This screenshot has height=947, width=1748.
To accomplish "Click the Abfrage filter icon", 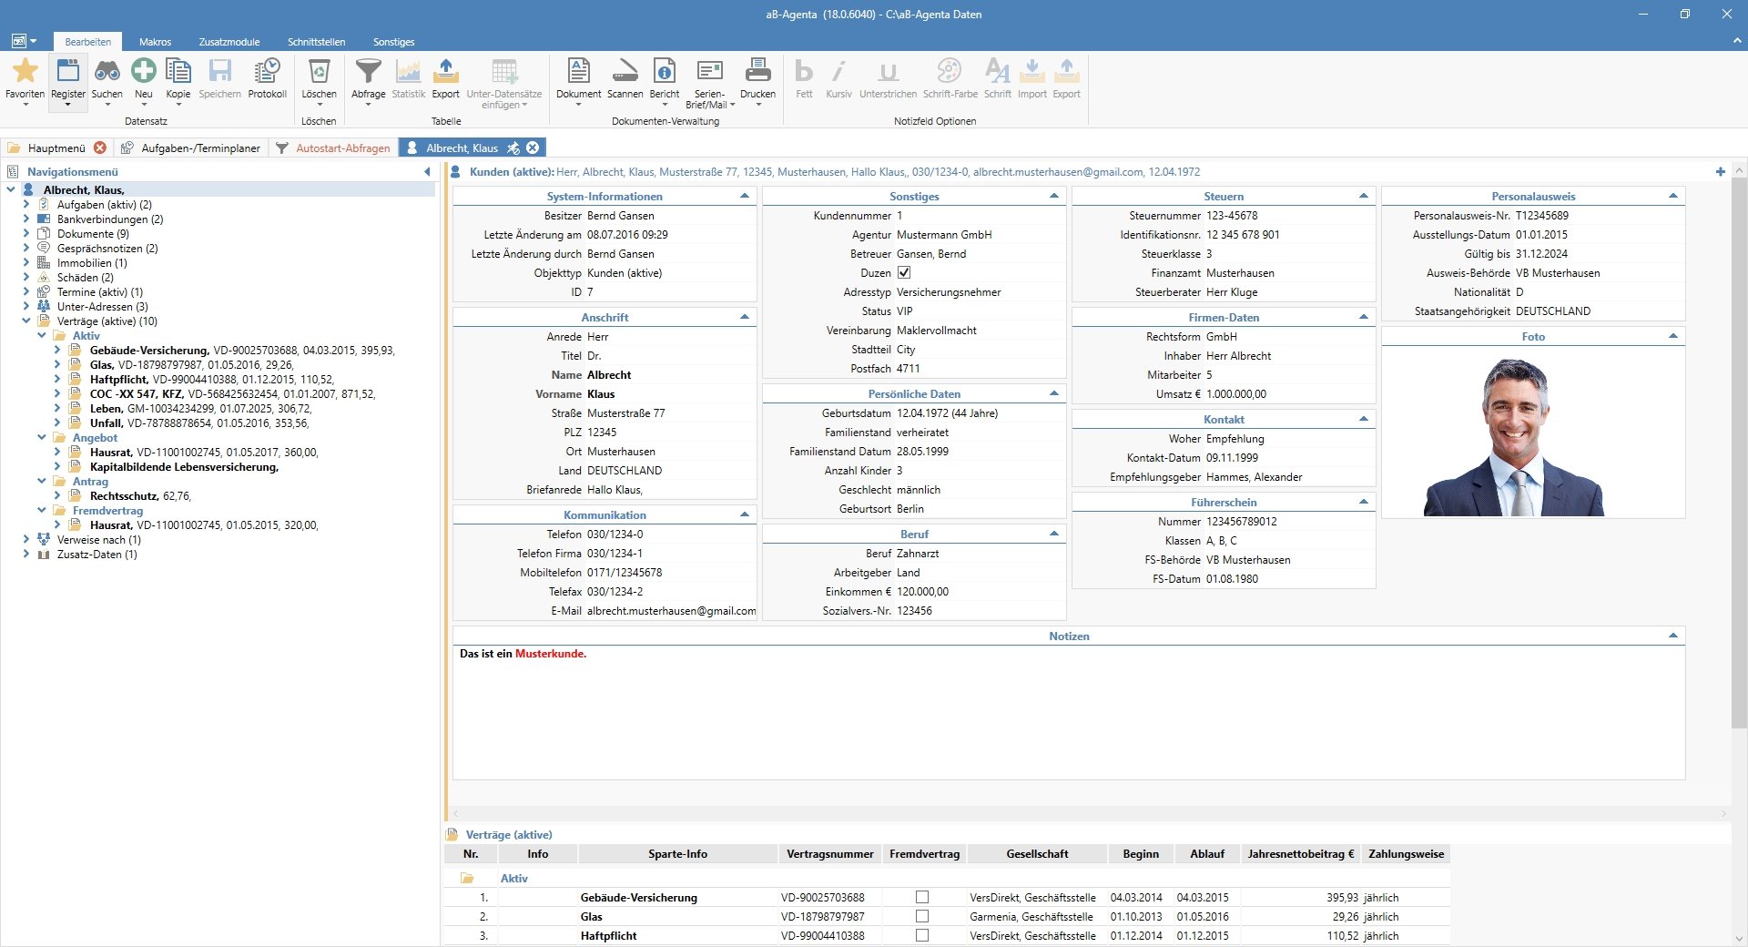I will [368, 72].
